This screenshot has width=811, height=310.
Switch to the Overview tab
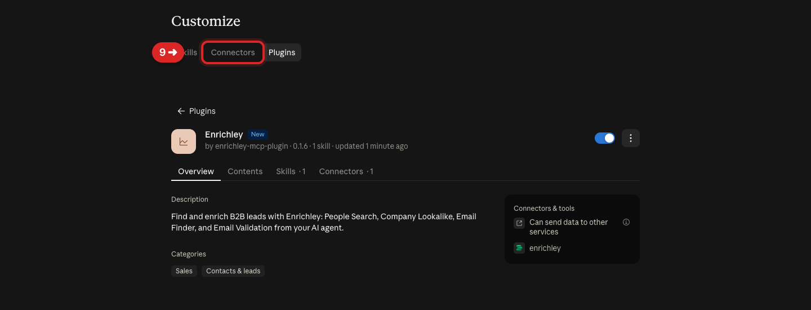coord(196,171)
